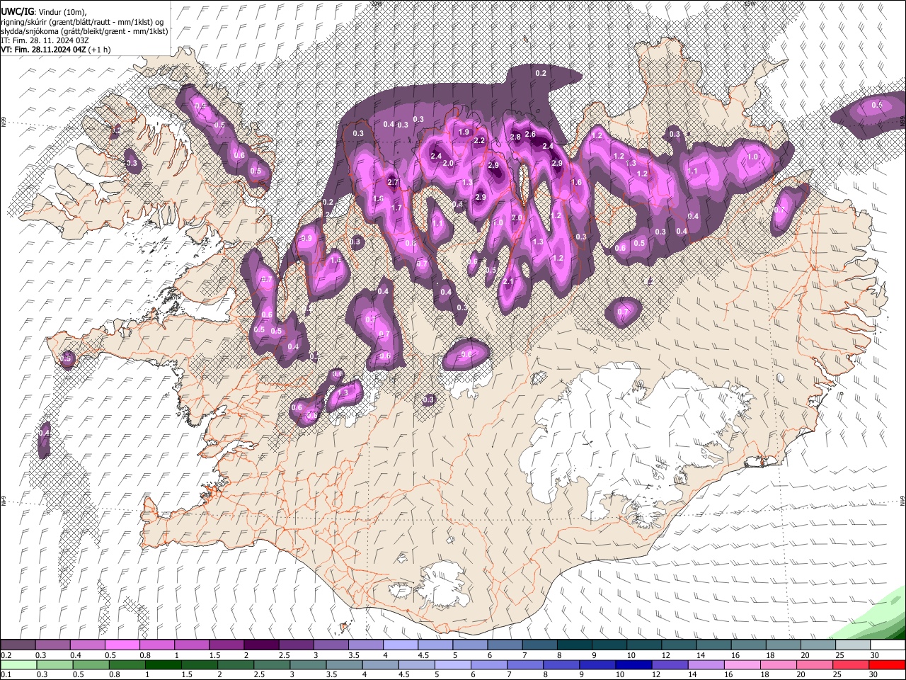This screenshot has width=906, height=680.
Task: Select the 0.3 purple swatch in upper legend row
Action: pyautogui.click(x=52, y=645)
